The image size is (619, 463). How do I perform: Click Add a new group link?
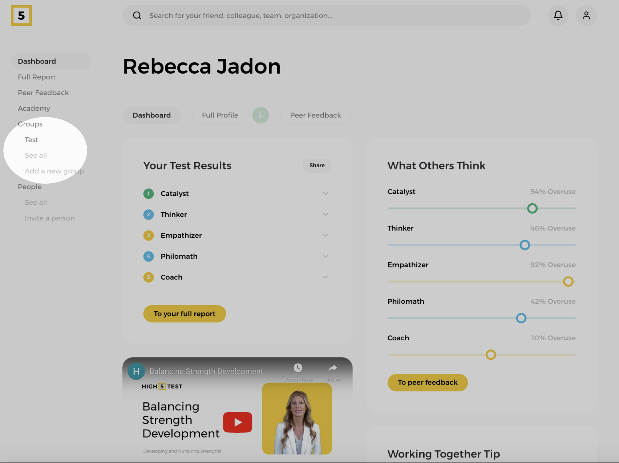[x=54, y=171]
